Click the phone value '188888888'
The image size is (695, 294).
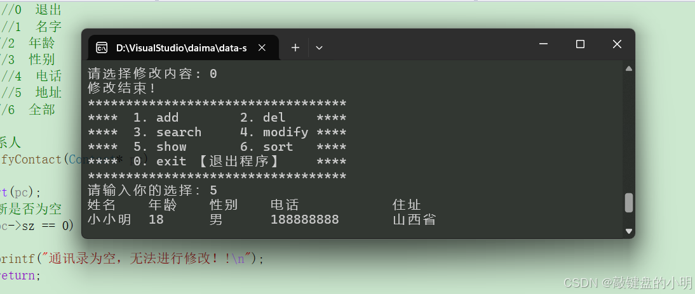(305, 220)
